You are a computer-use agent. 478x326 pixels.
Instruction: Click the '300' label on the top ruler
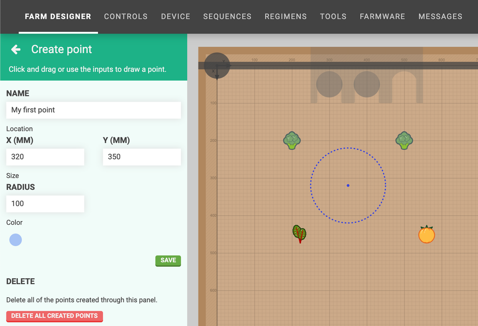click(329, 60)
